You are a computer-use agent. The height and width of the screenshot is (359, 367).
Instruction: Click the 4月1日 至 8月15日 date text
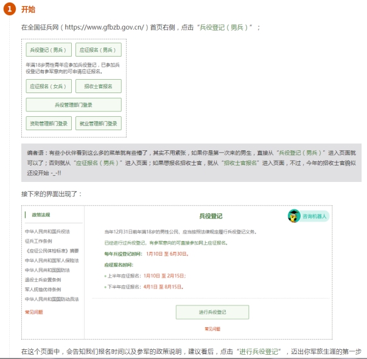pyautogui.click(x=163, y=287)
